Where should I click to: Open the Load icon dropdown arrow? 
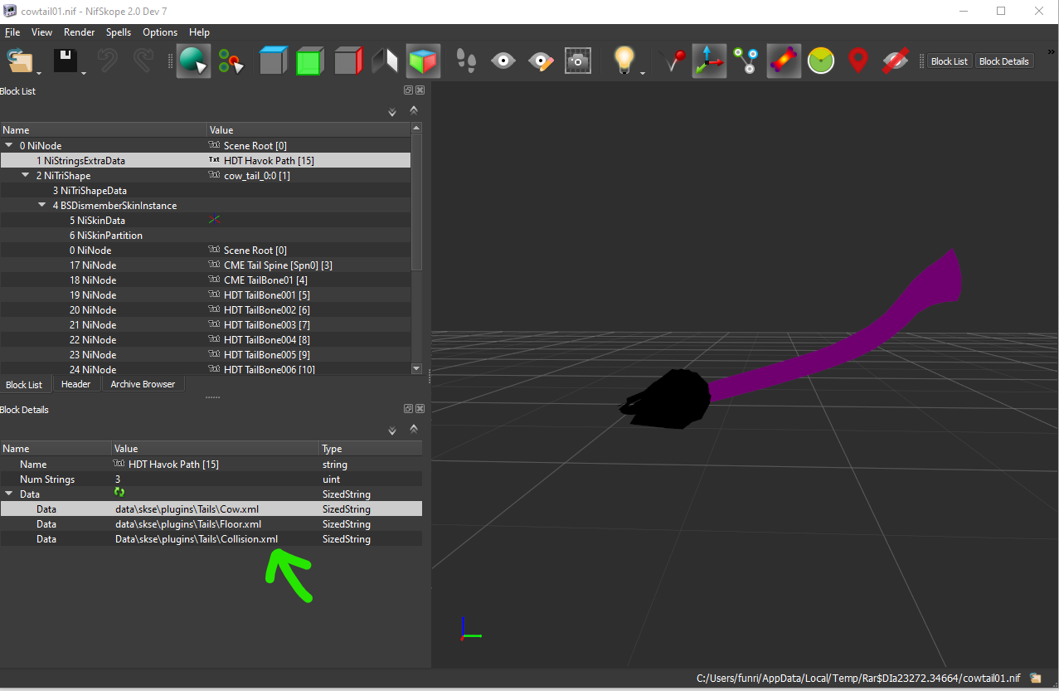(38, 73)
